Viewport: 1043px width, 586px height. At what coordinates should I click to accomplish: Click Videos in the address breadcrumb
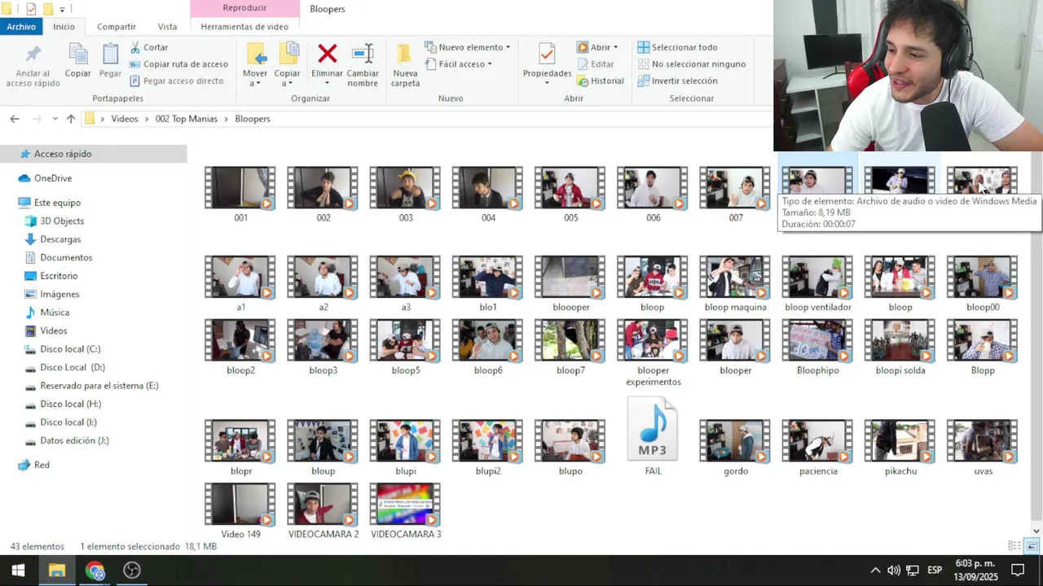coord(125,119)
